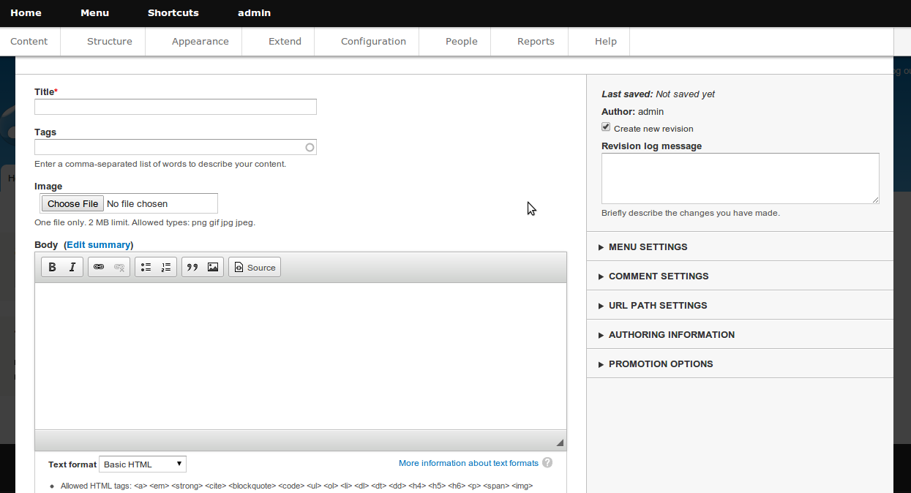Screen dimensions: 911x493
Task: Toggle bold formatting in the Body editor
Action: pyautogui.click(x=52, y=268)
